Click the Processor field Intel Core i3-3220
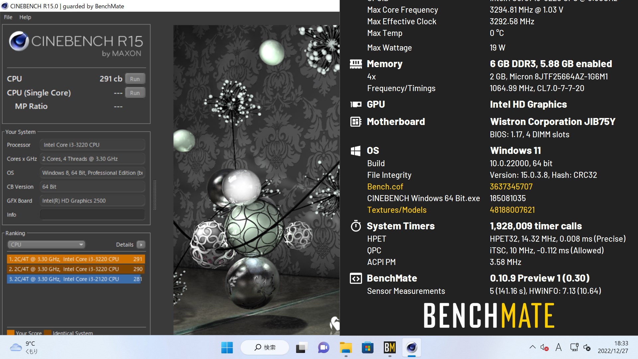The image size is (638, 359). pos(92,145)
